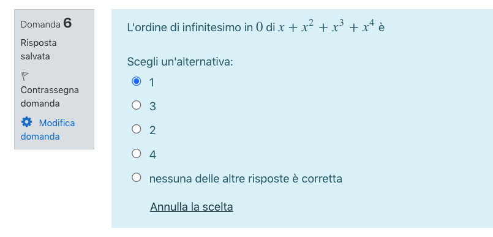Click the answer label number 2

point(152,130)
